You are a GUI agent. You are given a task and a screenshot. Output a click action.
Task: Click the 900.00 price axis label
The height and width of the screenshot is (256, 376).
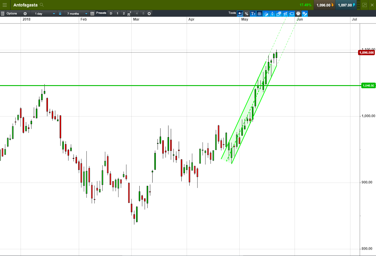pos(367,182)
